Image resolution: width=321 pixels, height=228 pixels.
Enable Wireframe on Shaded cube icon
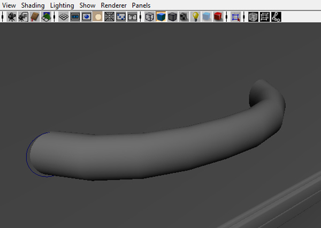click(172, 17)
